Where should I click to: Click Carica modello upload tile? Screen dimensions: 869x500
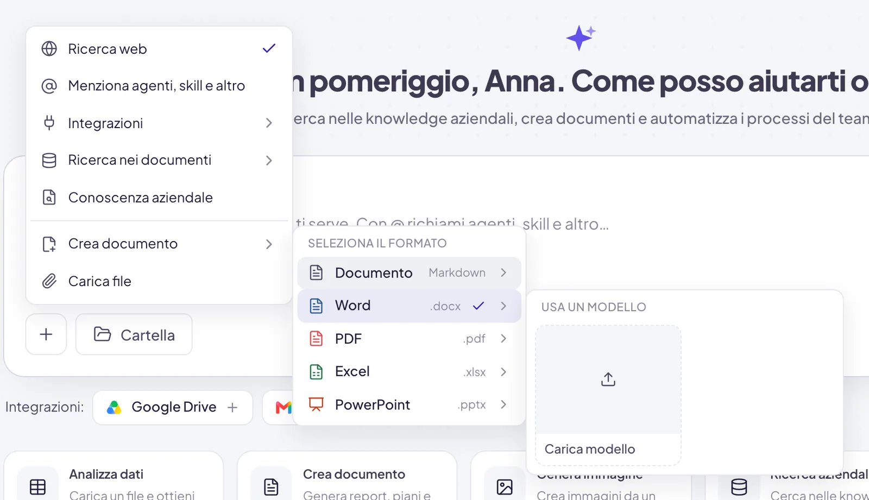point(608,395)
